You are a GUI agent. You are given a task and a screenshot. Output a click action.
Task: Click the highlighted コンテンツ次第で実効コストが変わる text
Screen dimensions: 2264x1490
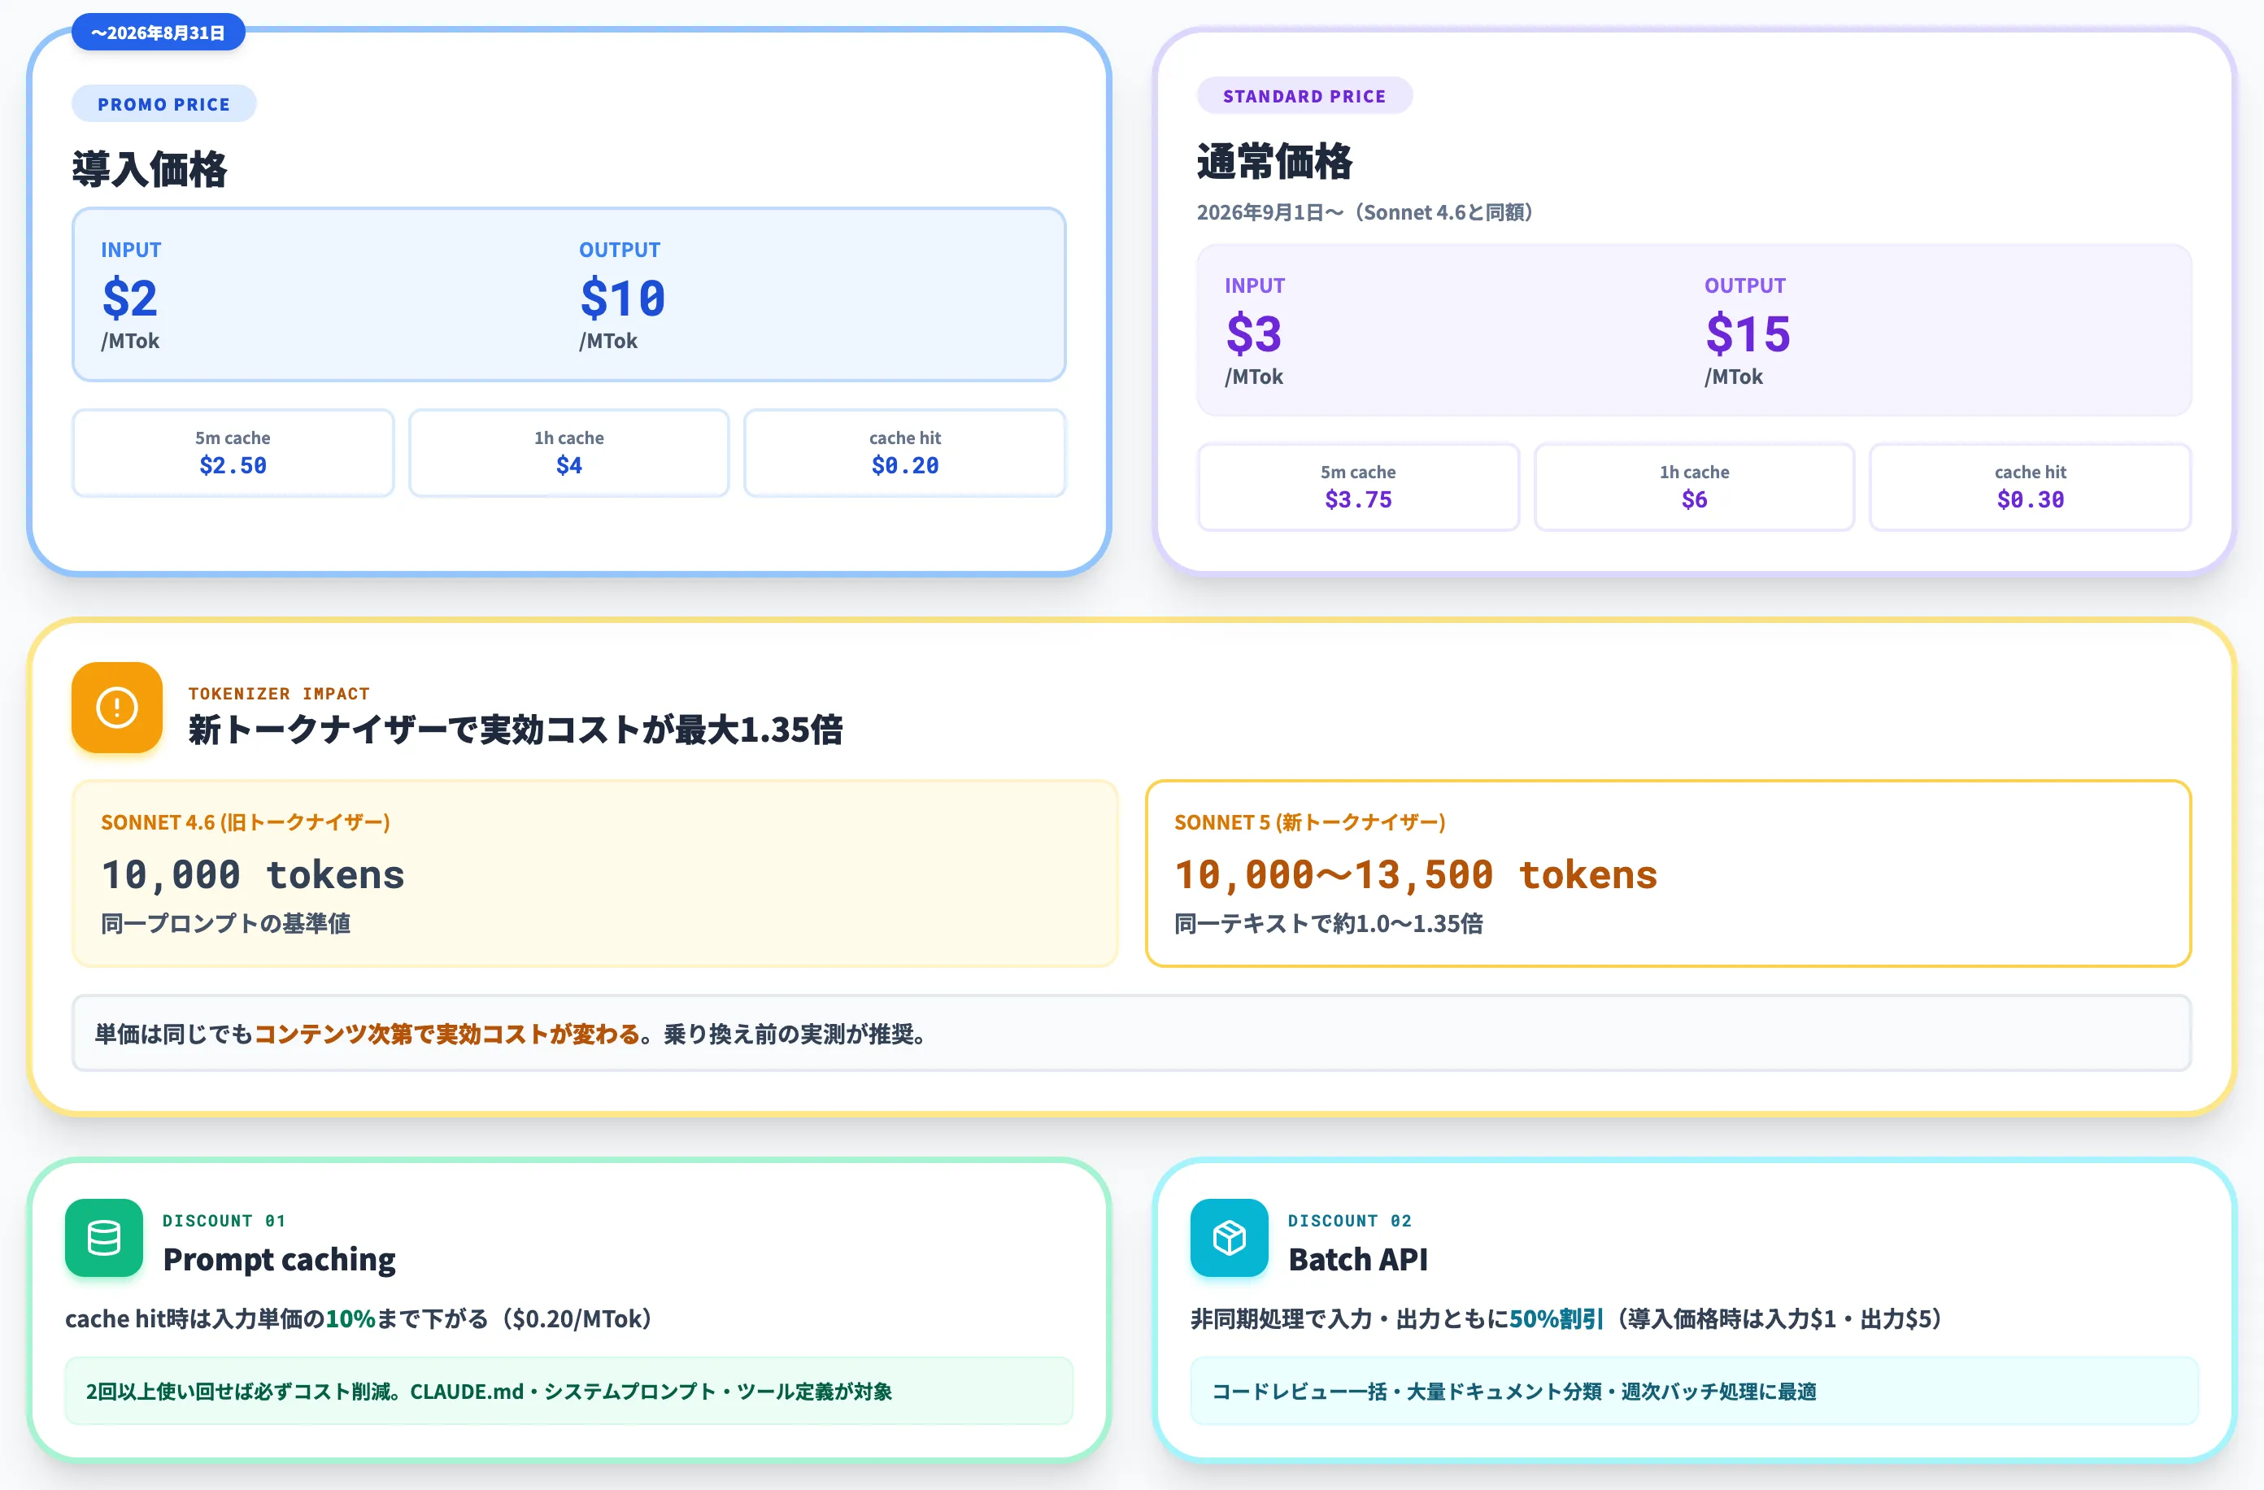(447, 1033)
